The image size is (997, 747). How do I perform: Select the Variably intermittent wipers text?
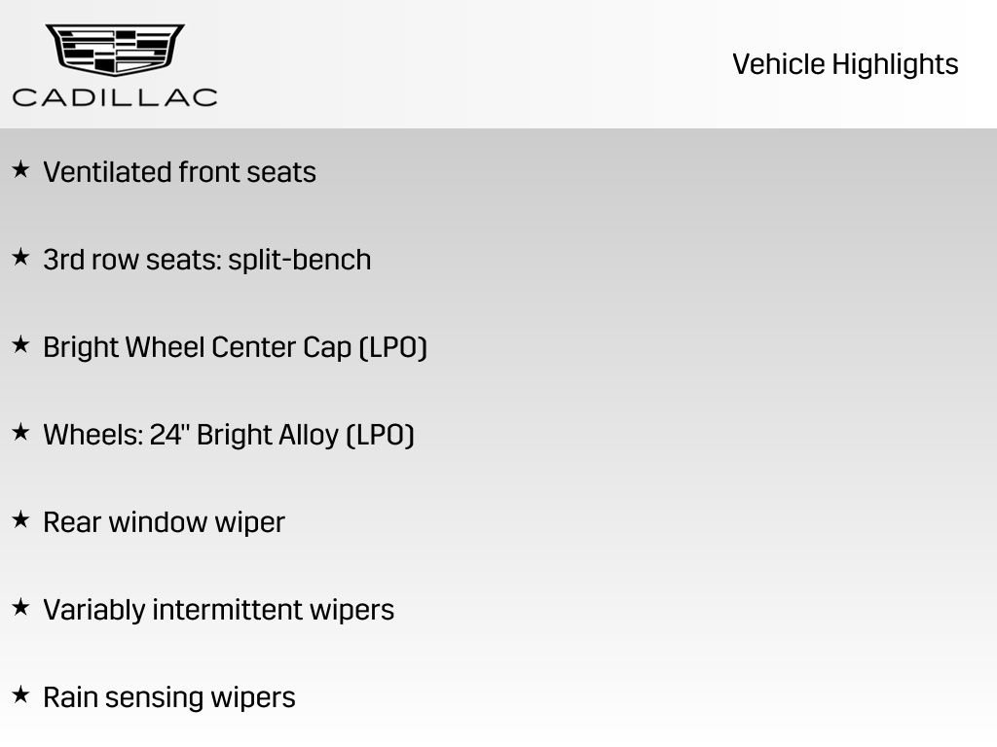click(218, 610)
